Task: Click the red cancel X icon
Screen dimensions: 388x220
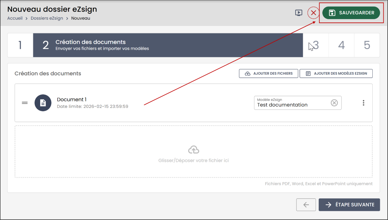Action: coord(313,13)
